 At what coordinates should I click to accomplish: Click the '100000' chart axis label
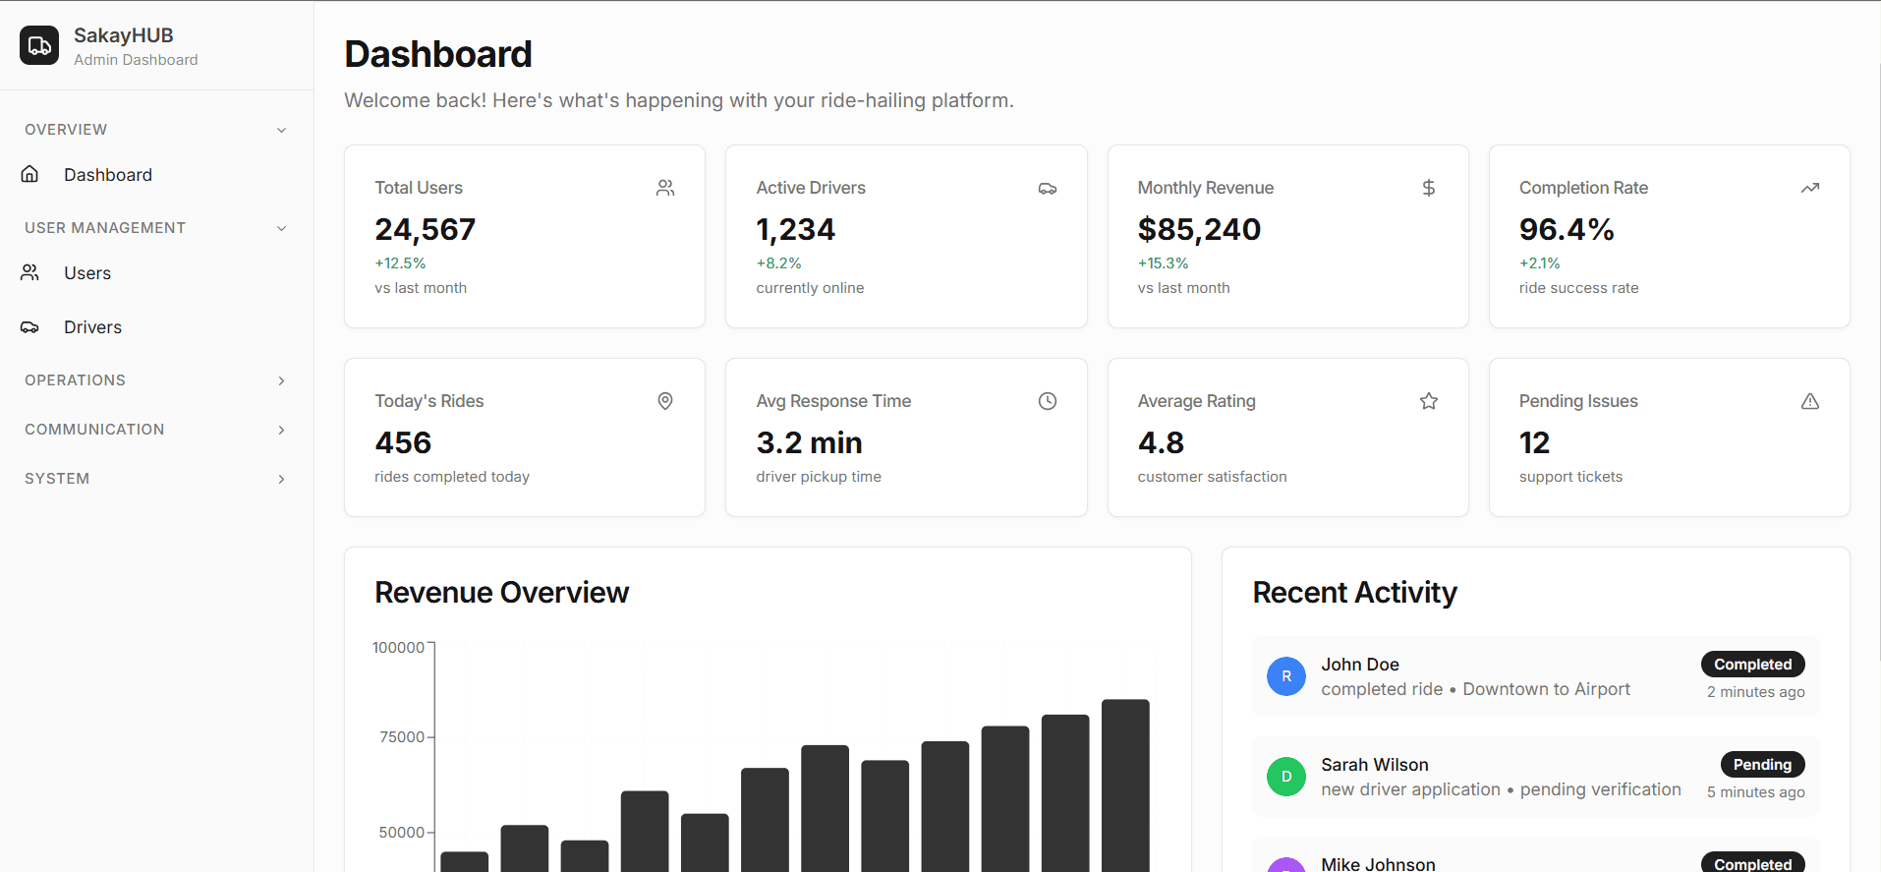pos(398,648)
